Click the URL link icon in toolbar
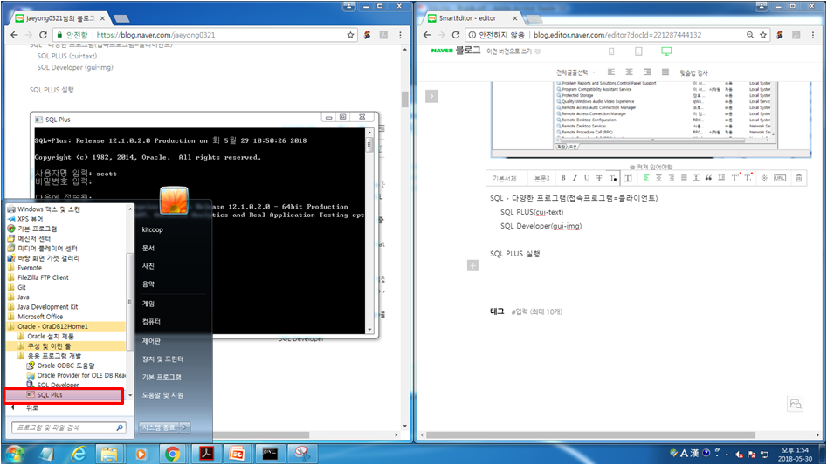The width and height of the screenshot is (827, 465). point(780,178)
